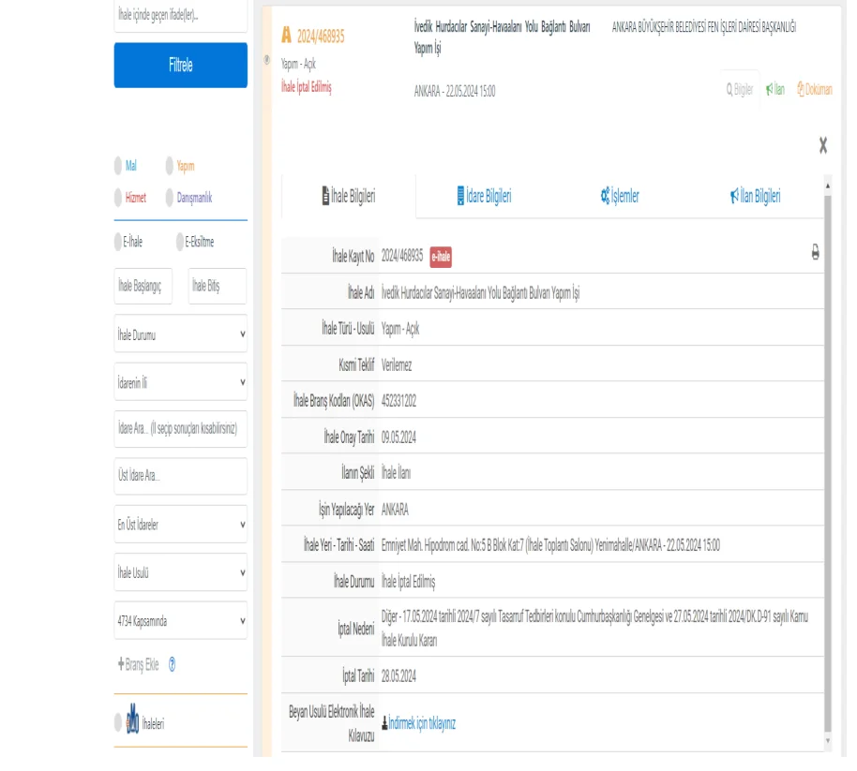The width and height of the screenshot is (857, 771).
Task: Expand the 4734 Kapsamında dropdown
Action: coord(180,620)
